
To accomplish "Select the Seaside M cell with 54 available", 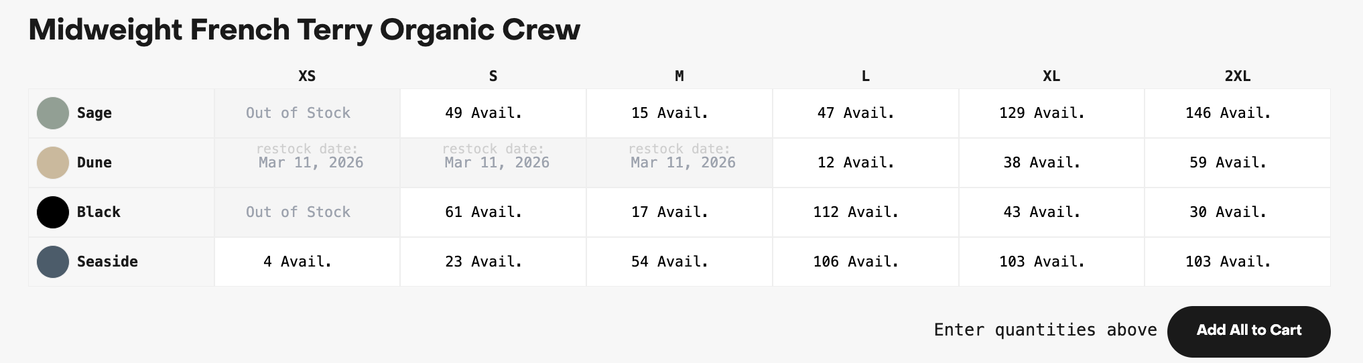I will [679, 262].
